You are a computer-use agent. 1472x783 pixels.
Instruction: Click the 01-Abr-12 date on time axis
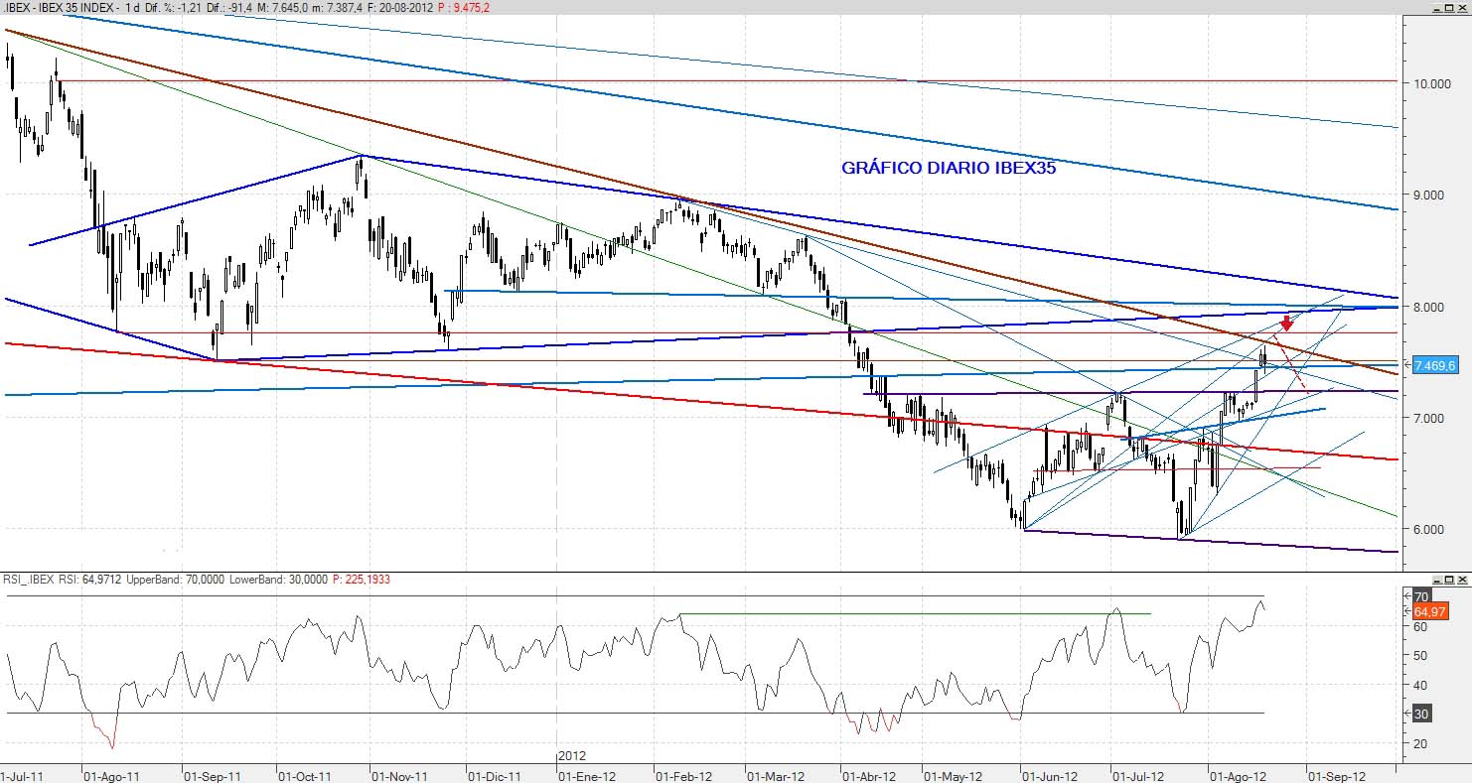pyautogui.click(x=867, y=775)
